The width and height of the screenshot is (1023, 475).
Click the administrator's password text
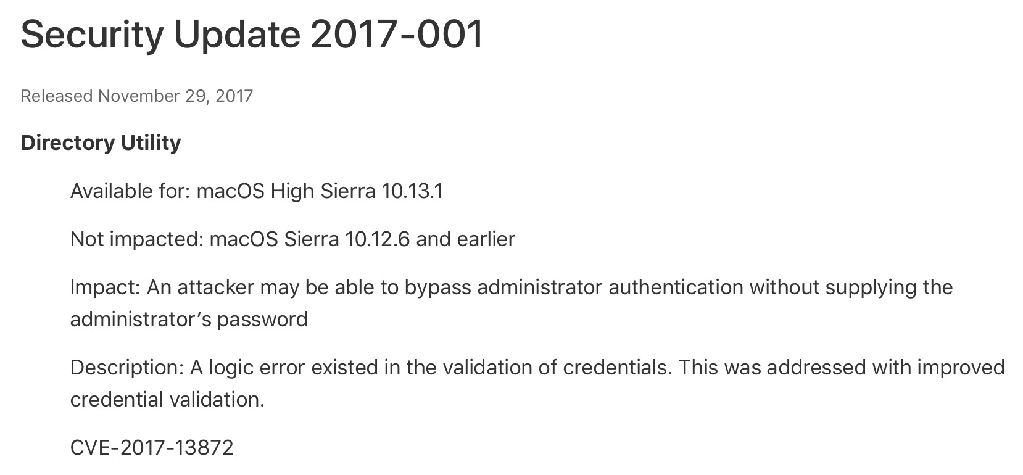tap(189, 320)
